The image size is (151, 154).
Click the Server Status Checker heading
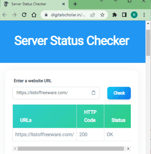(72, 41)
